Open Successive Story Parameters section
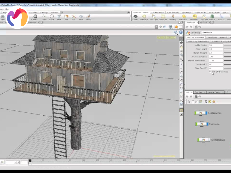This screenshot has height=173, width=231. 221,42
